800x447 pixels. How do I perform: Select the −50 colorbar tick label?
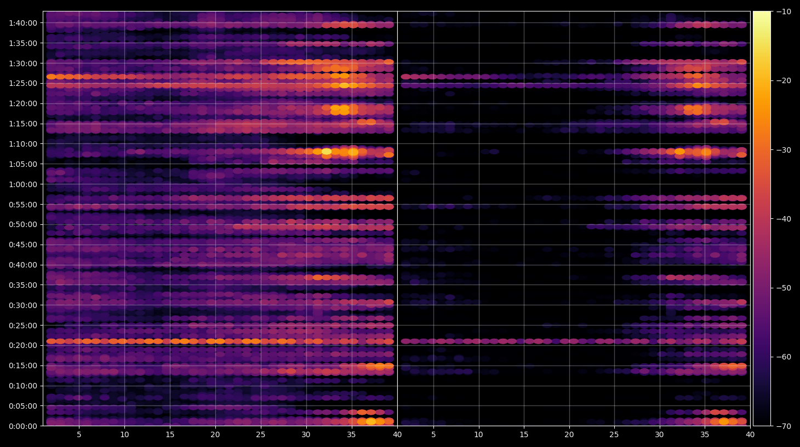tap(784, 288)
